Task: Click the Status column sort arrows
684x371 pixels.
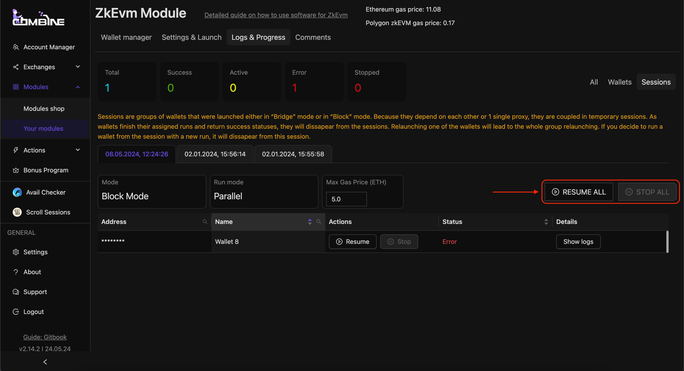Action: click(546, 222)
